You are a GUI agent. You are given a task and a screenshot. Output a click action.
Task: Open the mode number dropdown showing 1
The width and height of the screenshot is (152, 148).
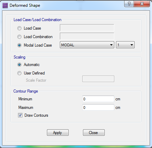click(125, 45)
